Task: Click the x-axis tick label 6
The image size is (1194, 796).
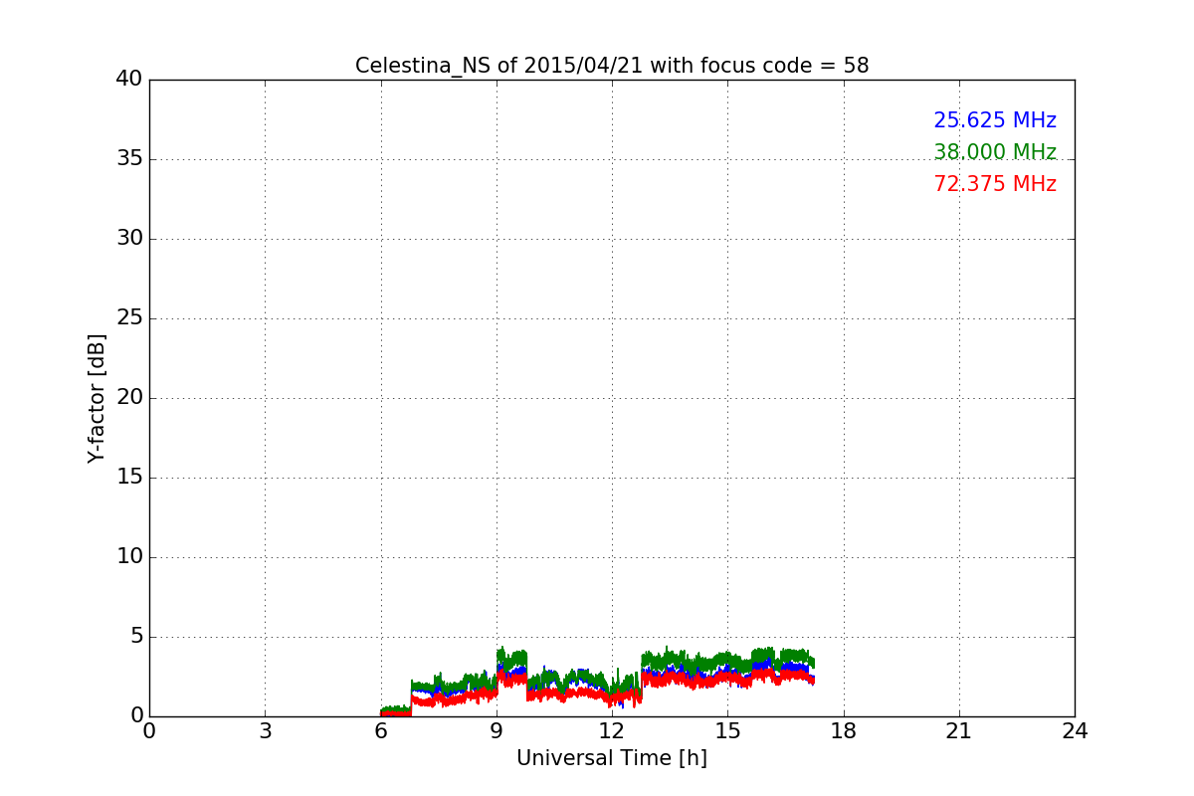Action: (381, 731)
